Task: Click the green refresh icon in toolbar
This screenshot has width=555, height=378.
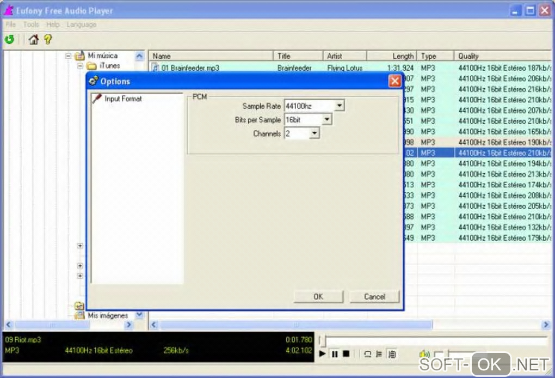Action: (10, 39)
